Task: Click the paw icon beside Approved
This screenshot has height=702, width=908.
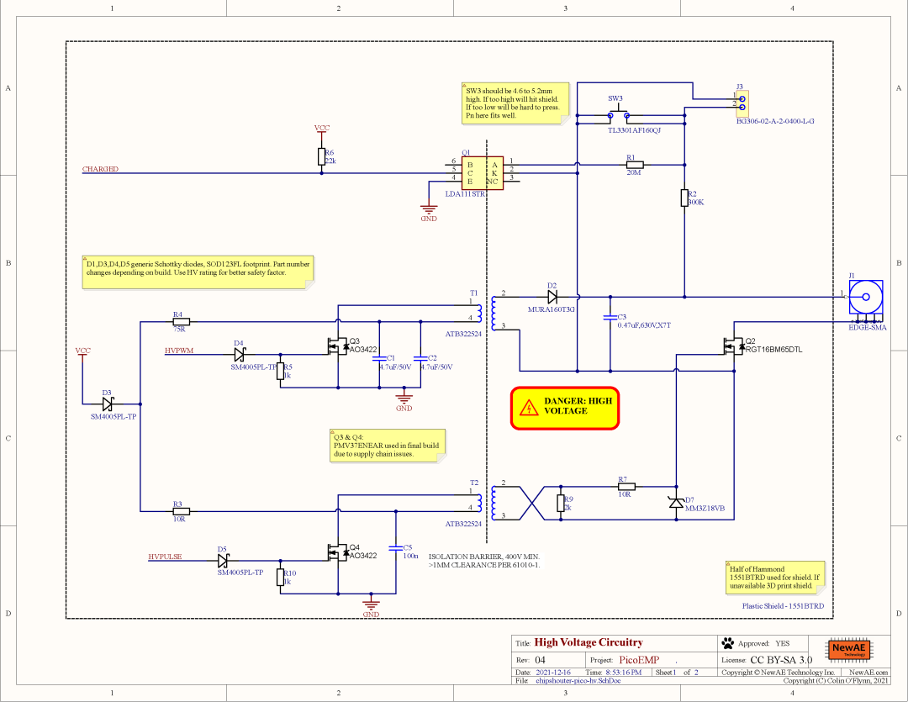Action: (x=727, y=643)
